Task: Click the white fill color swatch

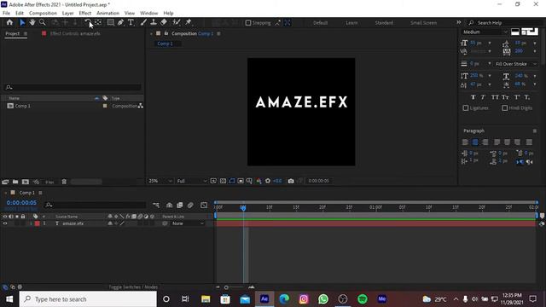Action: (x=515, y=32)
